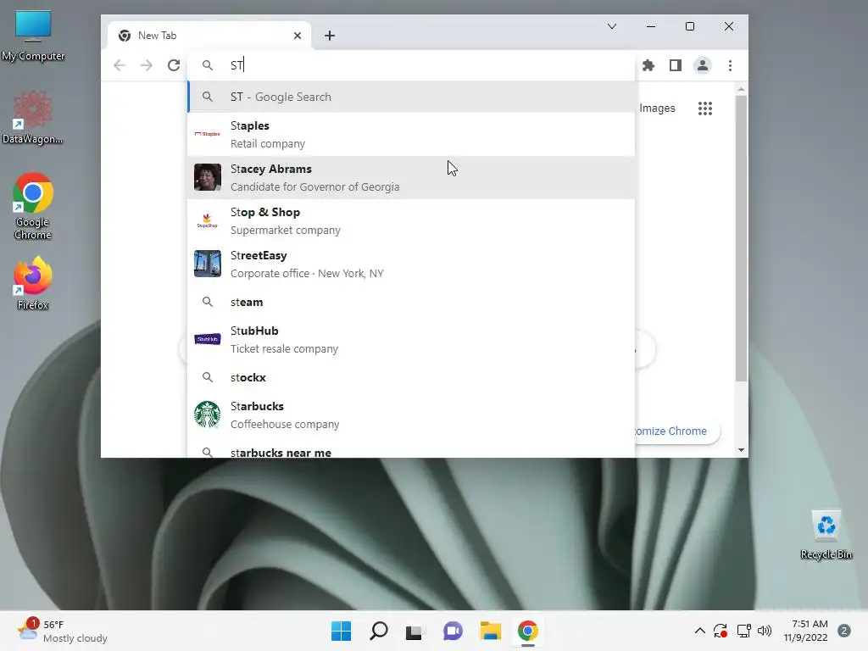Open Task View on the taskbar
This screenshot has height=651, width=868.
tap(415, 631)
